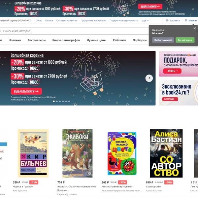
Task: Click the search magnifier icon
Action: coord(1,31)
